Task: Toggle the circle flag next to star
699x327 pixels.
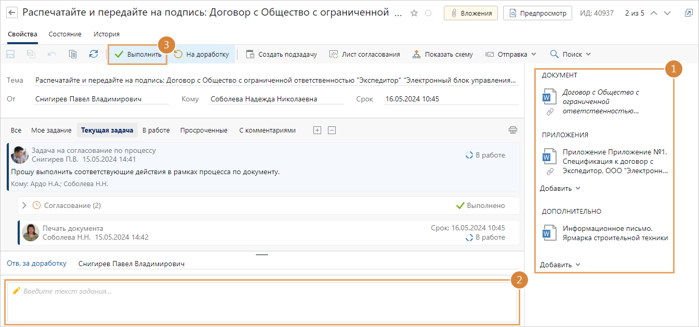Action: (x=428, y=13)
